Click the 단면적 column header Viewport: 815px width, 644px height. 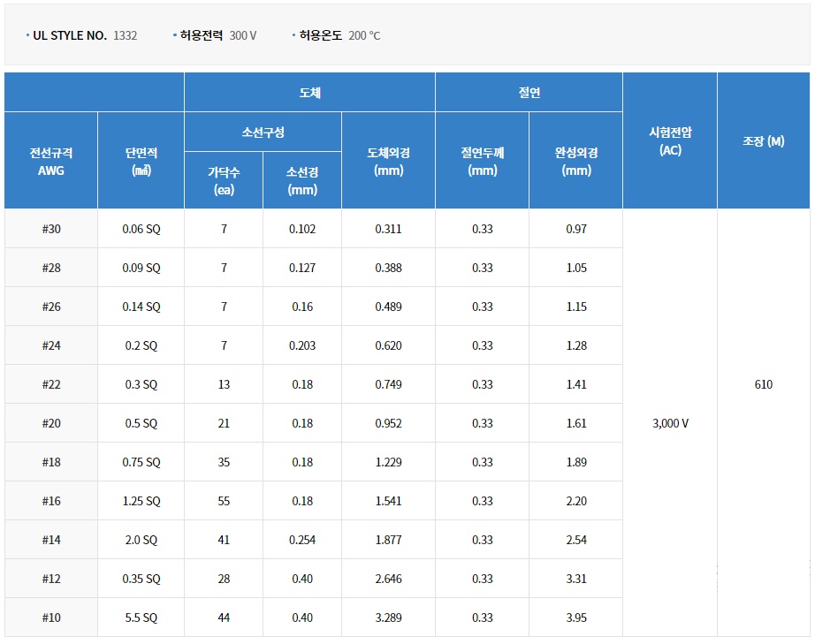click(141, 161)
